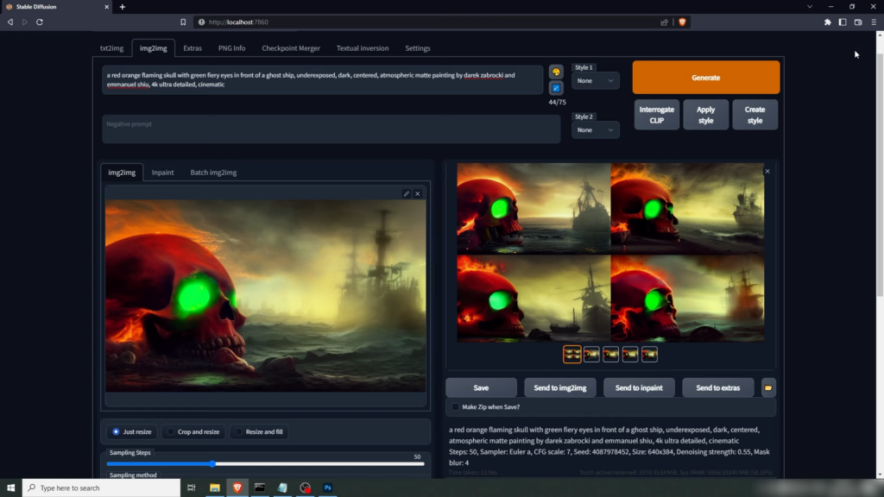Click the Brave shield icon in address bar
The image size is (884, 497).
pos(682,22)
